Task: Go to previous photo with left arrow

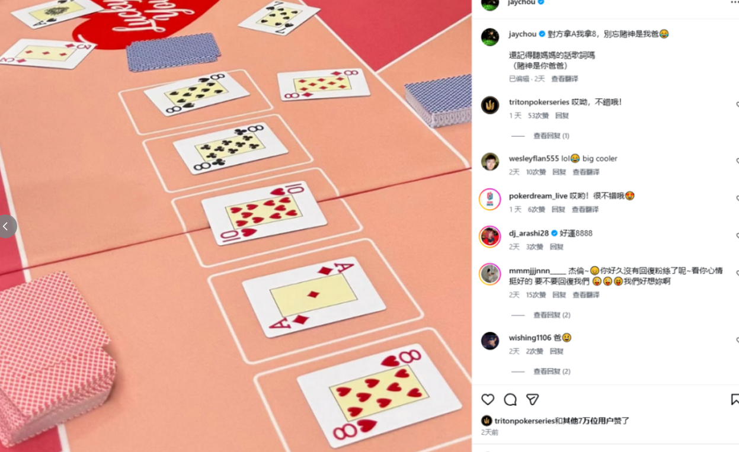Action: 7,226
